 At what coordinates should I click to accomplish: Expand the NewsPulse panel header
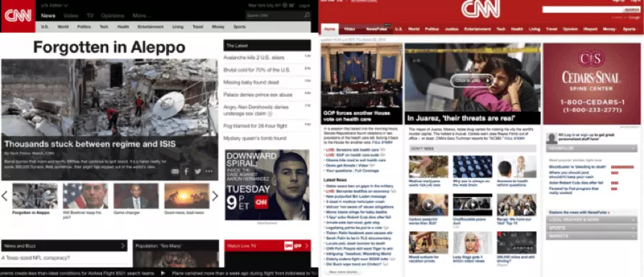click(x=592, y=148)
